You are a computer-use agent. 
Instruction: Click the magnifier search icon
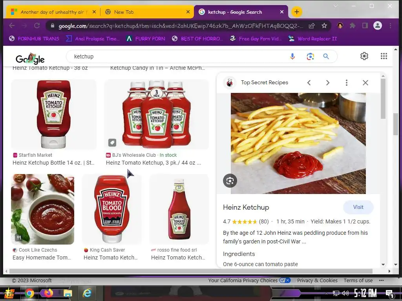[x=326, y=56]
